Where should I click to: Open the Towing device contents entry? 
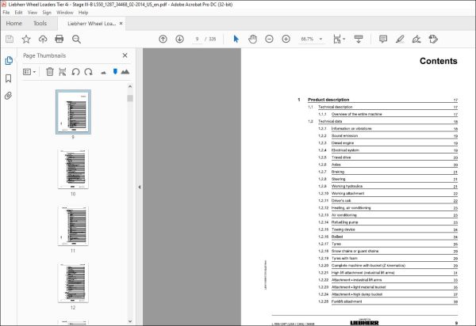(343, 229)
